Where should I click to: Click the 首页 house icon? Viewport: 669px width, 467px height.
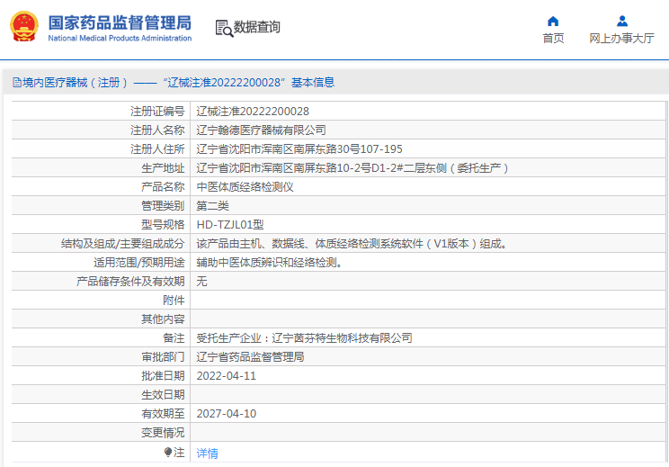point(553,21)
